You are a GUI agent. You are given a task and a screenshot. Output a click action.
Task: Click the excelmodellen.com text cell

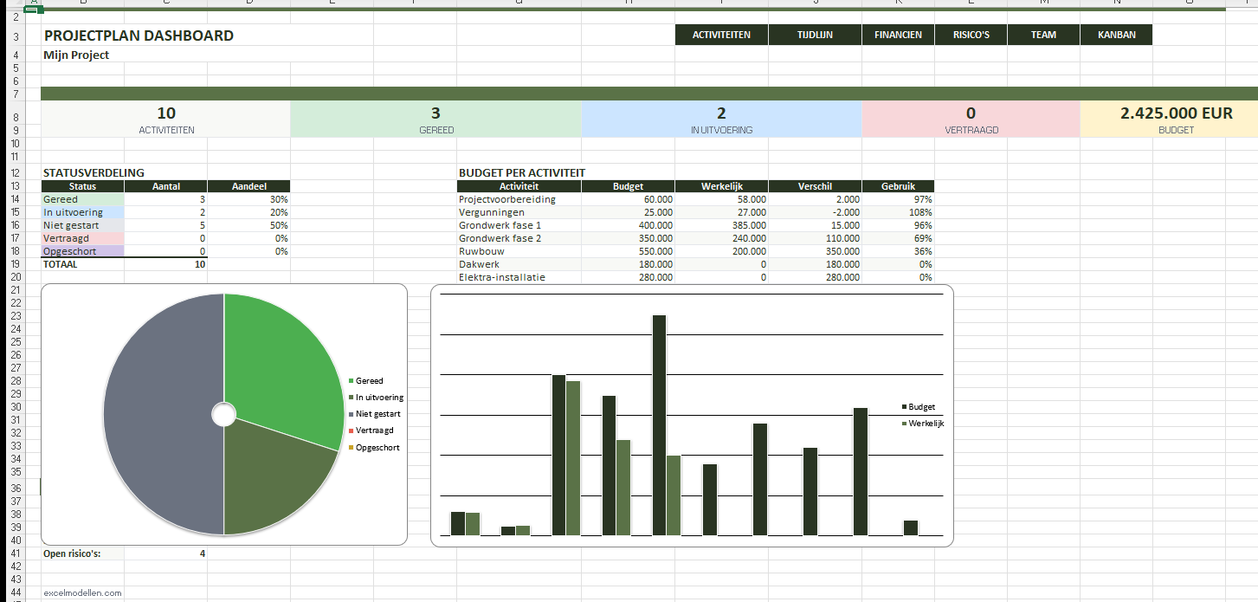82,593
